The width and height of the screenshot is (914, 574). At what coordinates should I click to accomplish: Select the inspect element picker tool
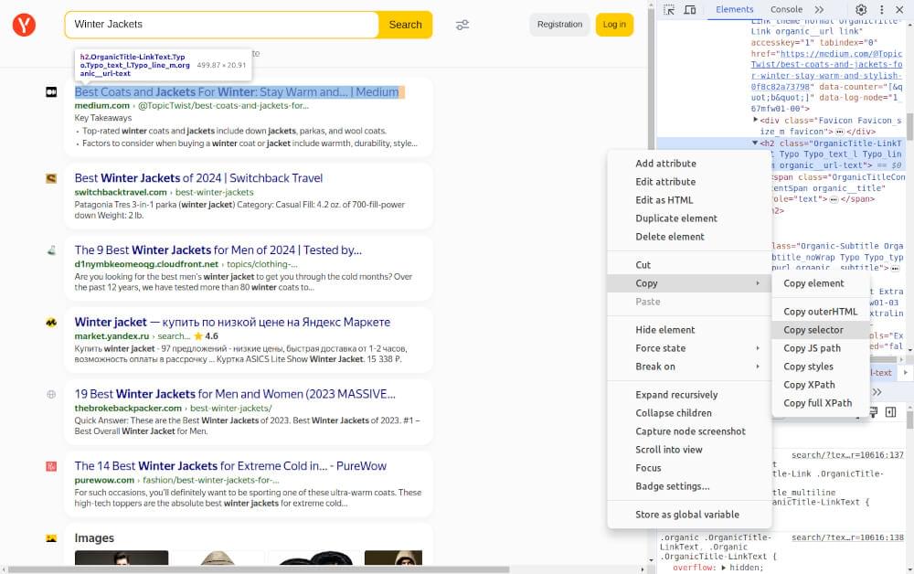click(x=669, y=8)
